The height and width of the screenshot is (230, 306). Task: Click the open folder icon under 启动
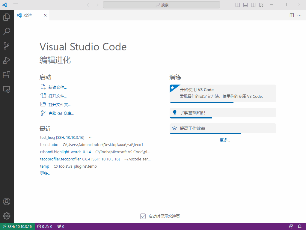tap(43, 104)
